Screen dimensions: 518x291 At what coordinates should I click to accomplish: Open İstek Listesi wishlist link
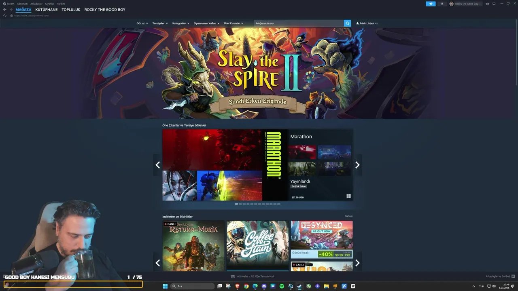(367, 23)
